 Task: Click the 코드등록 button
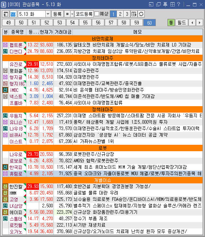84,14
